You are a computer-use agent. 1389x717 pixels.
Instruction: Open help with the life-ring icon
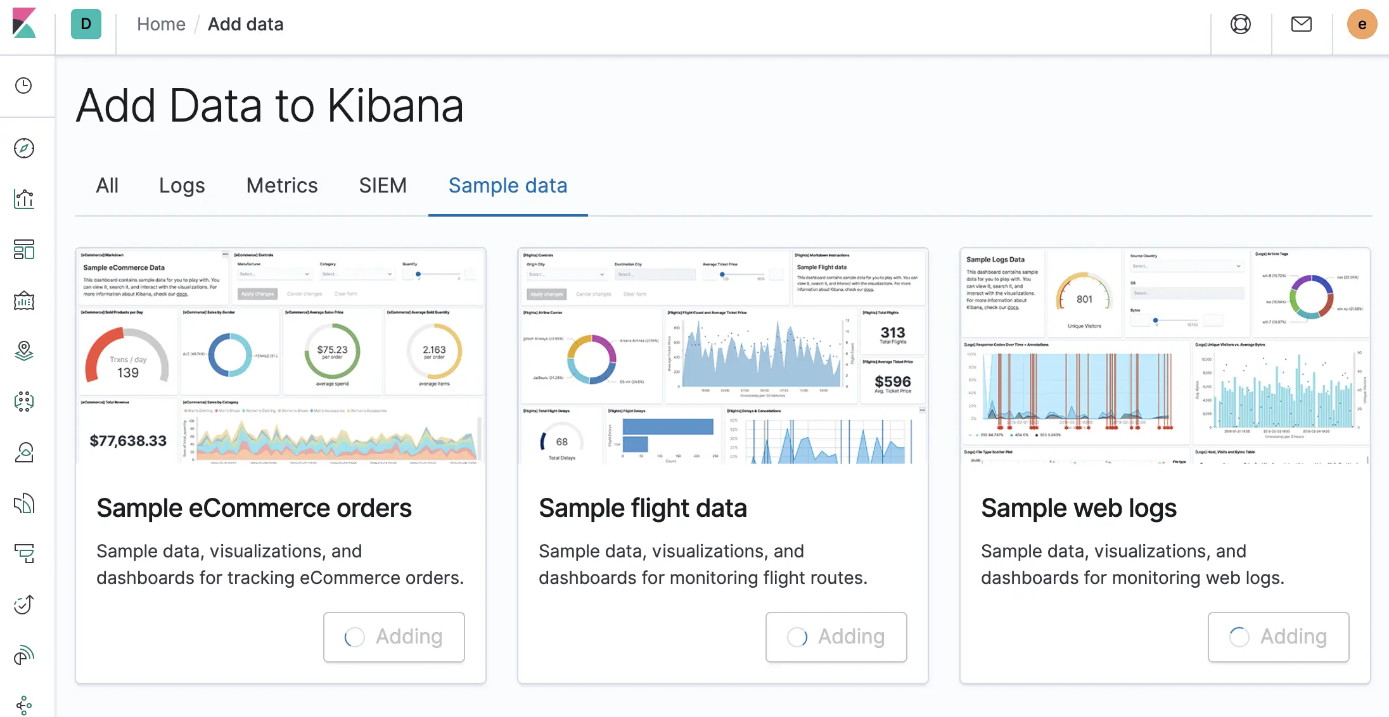coord(1241,23)
